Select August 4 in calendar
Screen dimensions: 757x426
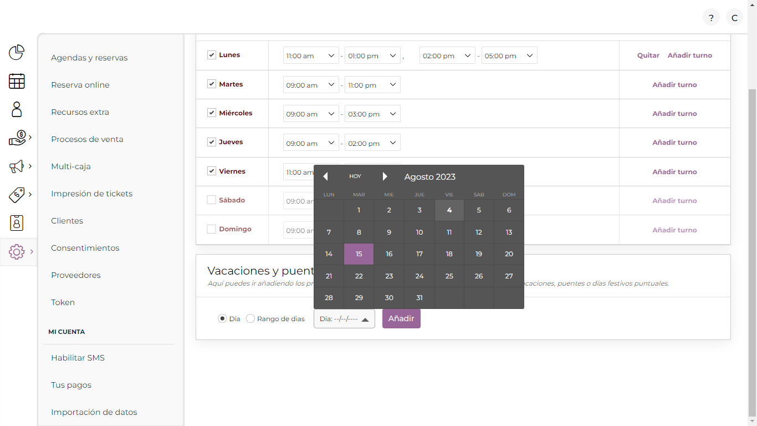449,210
